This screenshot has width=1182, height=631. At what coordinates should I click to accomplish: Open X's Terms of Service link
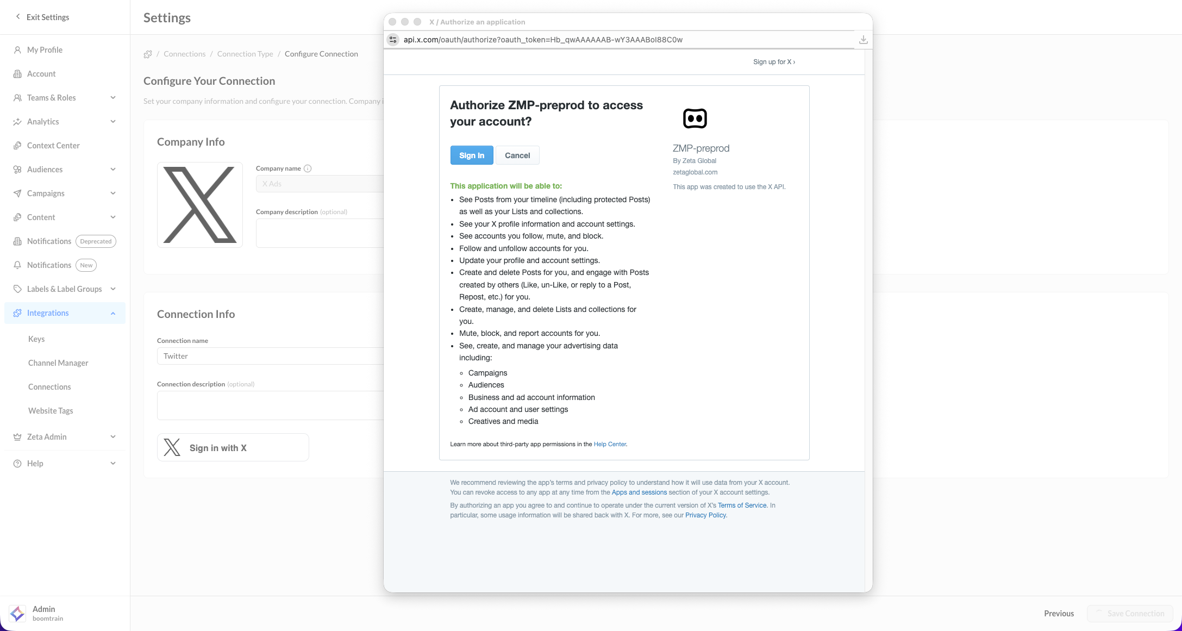coord(742,505)
